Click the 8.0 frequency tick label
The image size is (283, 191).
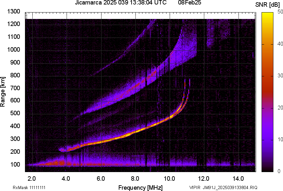tap(135, 179)
